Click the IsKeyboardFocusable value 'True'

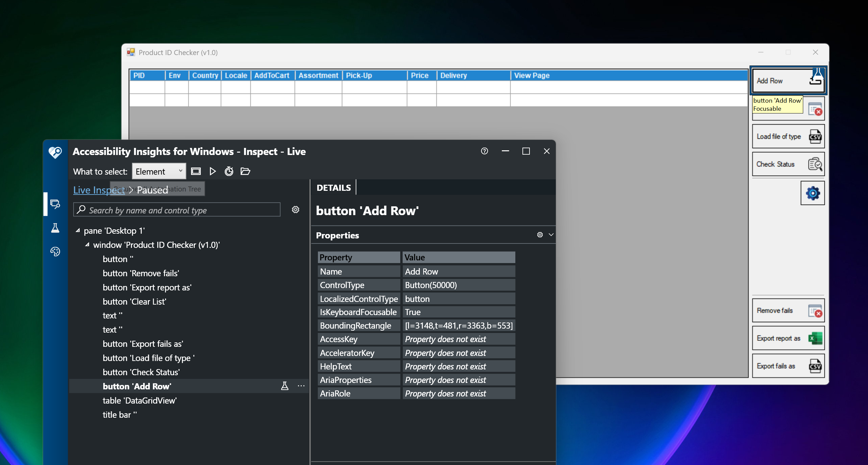pyautogui.click(x=459, y=312)
